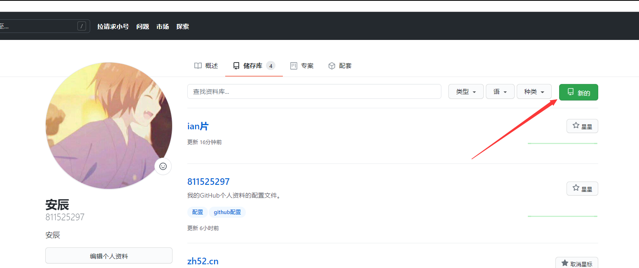The image size is (639, 268).
Task: Star the 811525297 repository
Action: click(582, 189)
